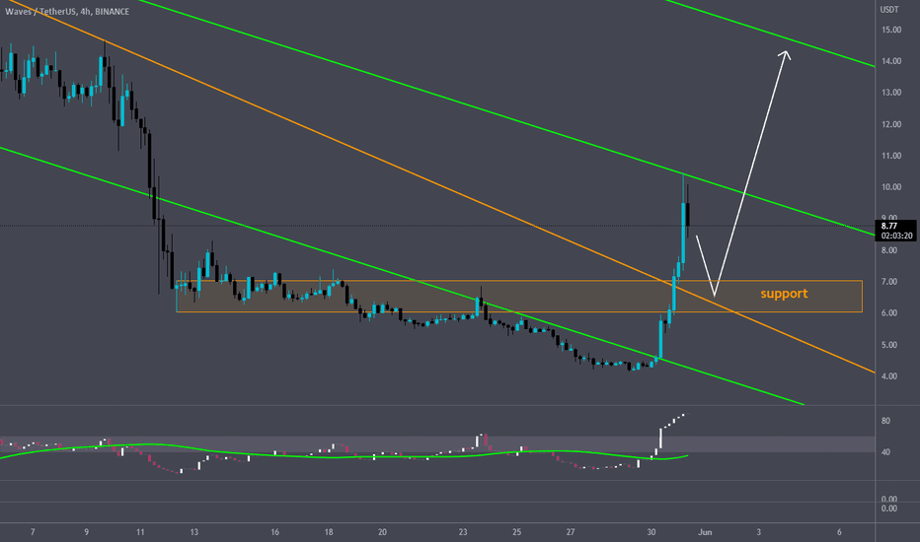Click date 11 on time axis
Viewport: 920px width, 542px height.
140,532
